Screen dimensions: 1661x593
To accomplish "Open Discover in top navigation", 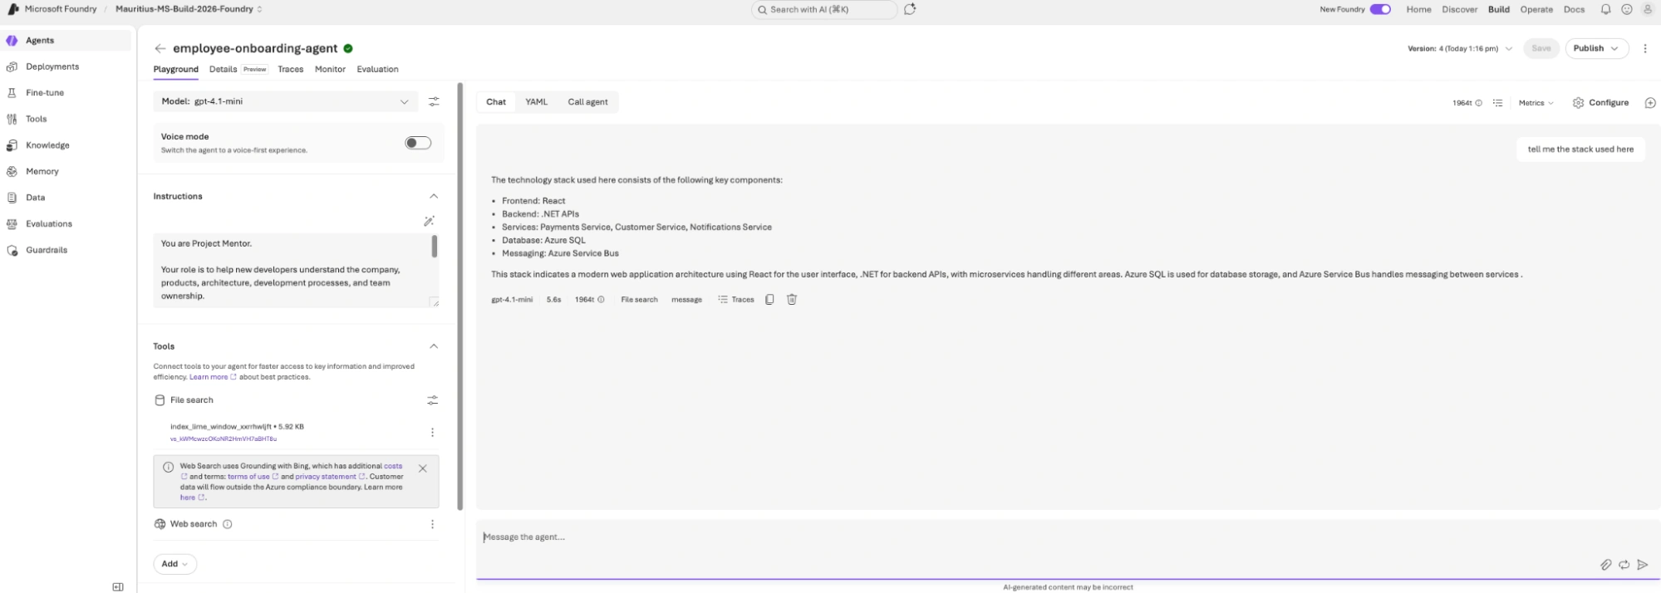I will [1459, 9].
